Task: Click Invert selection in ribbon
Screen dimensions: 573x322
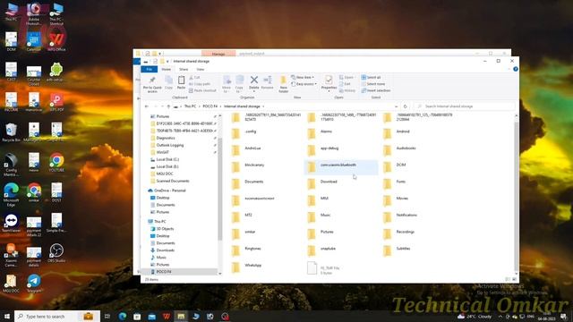Action: click(376, 90)
